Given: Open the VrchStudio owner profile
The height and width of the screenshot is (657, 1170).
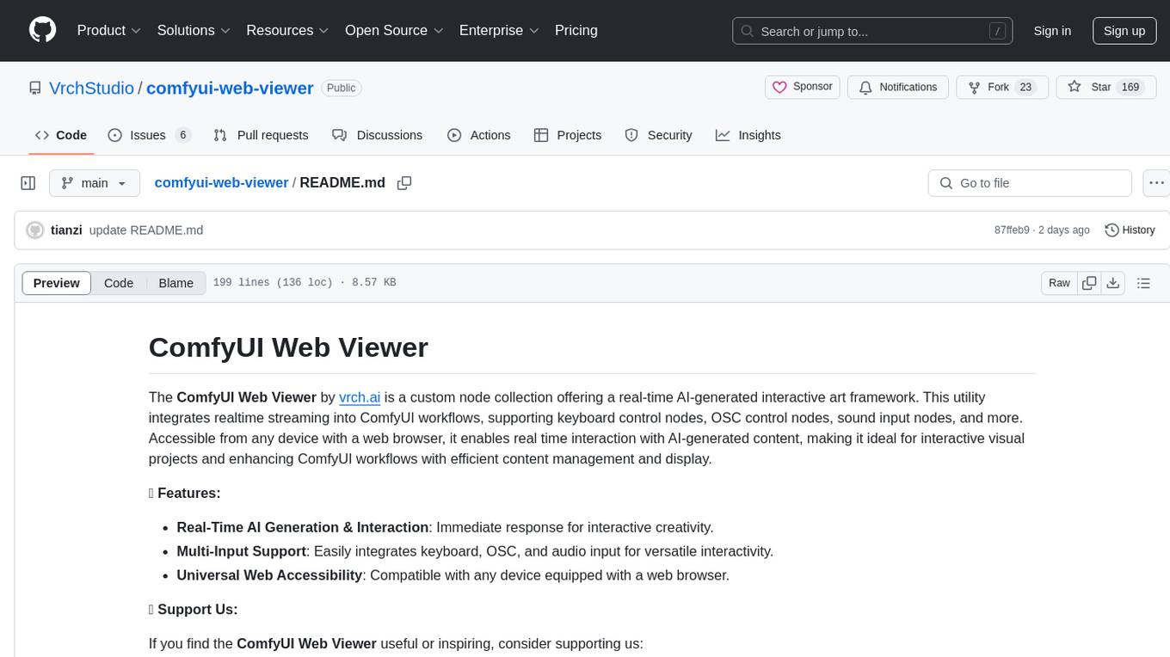Looking at the screenshot, I should [91, 88].
